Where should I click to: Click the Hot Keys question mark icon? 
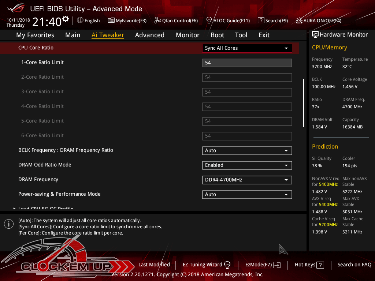click(320, 265)
